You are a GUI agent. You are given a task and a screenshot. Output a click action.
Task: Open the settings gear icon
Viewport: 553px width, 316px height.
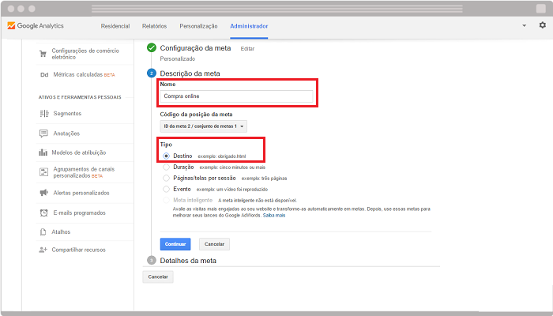[543, 25]
